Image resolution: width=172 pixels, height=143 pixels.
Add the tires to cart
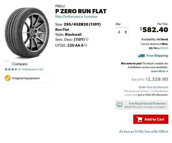tap(151, 119)
